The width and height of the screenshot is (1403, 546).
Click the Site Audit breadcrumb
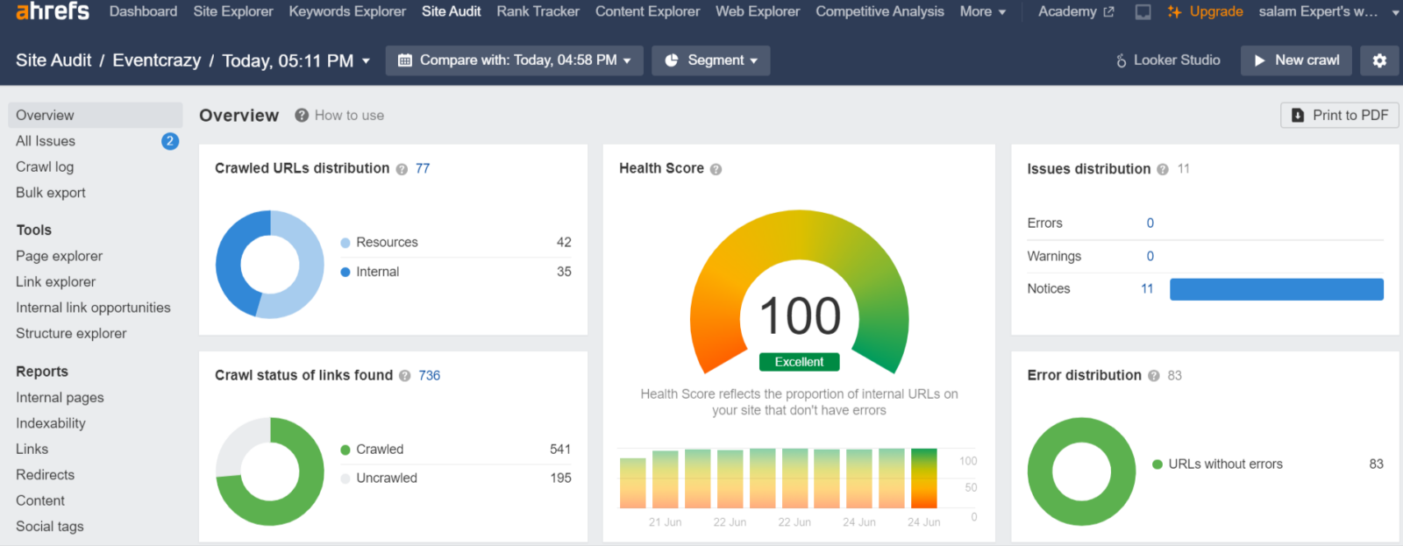click(53, 60)
